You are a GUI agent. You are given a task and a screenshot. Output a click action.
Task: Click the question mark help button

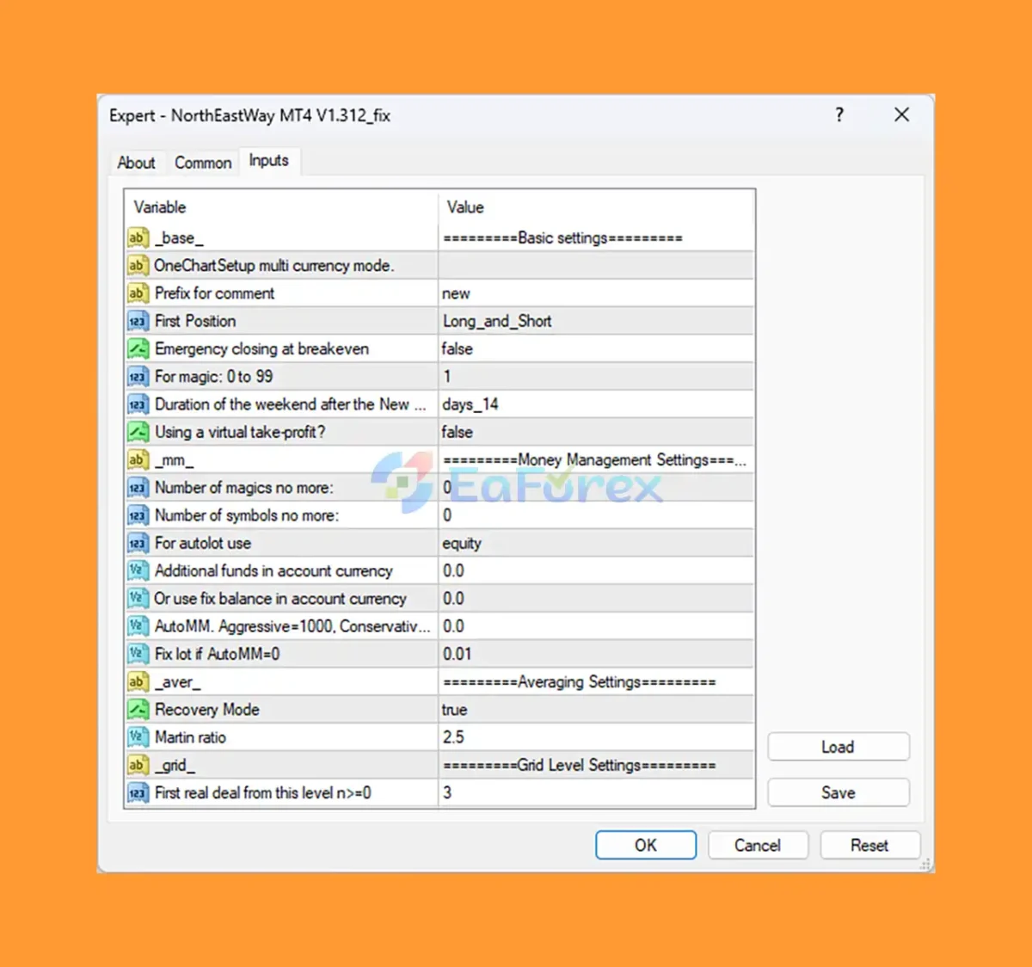(839, 115)
